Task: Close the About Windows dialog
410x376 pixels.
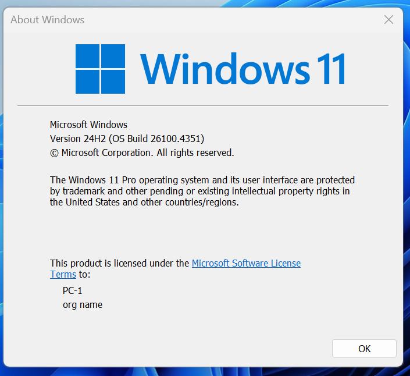Action: tap(389, 20)
